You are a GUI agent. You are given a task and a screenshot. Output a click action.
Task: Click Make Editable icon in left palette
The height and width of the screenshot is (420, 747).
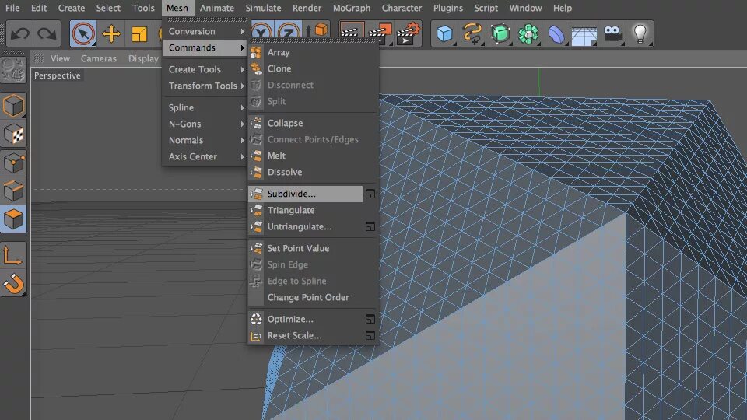click(x=13, y=71)
